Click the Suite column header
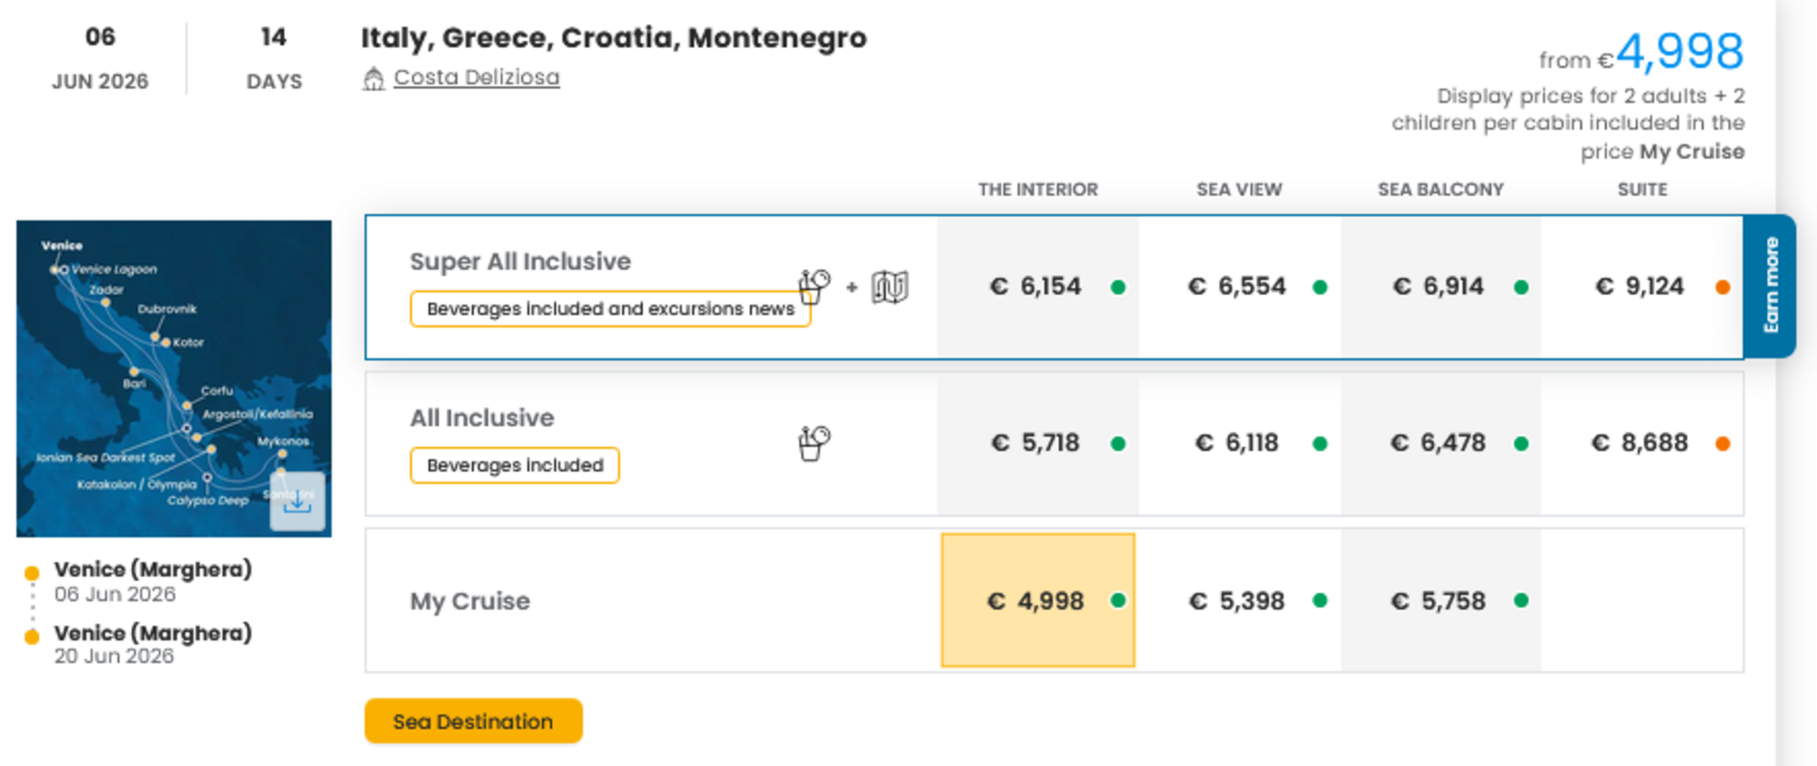 (1642, 190)
